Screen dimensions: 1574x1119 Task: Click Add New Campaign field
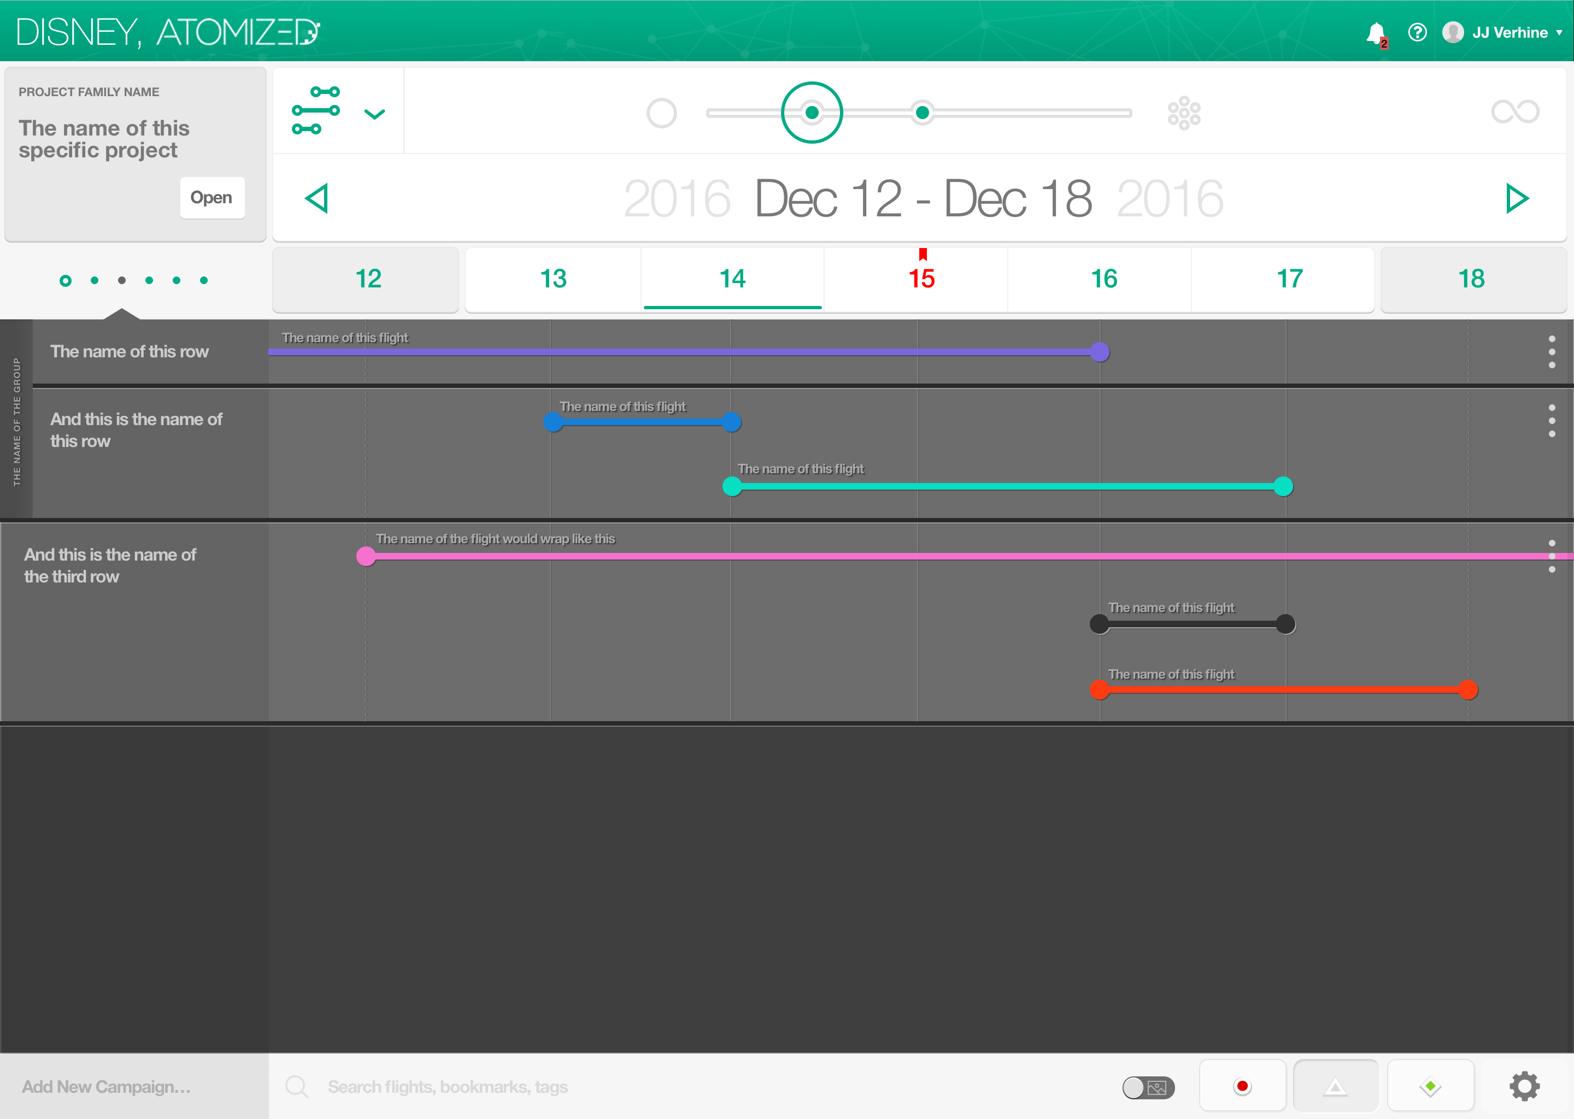(134, 1087)
